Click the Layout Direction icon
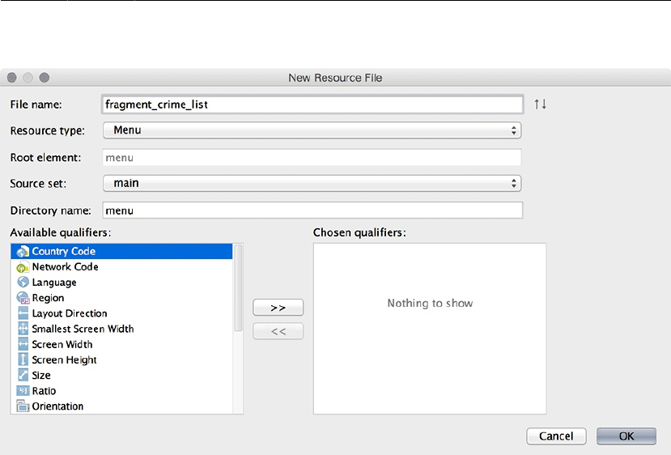The image size is (671, 455). coord(23,313)
